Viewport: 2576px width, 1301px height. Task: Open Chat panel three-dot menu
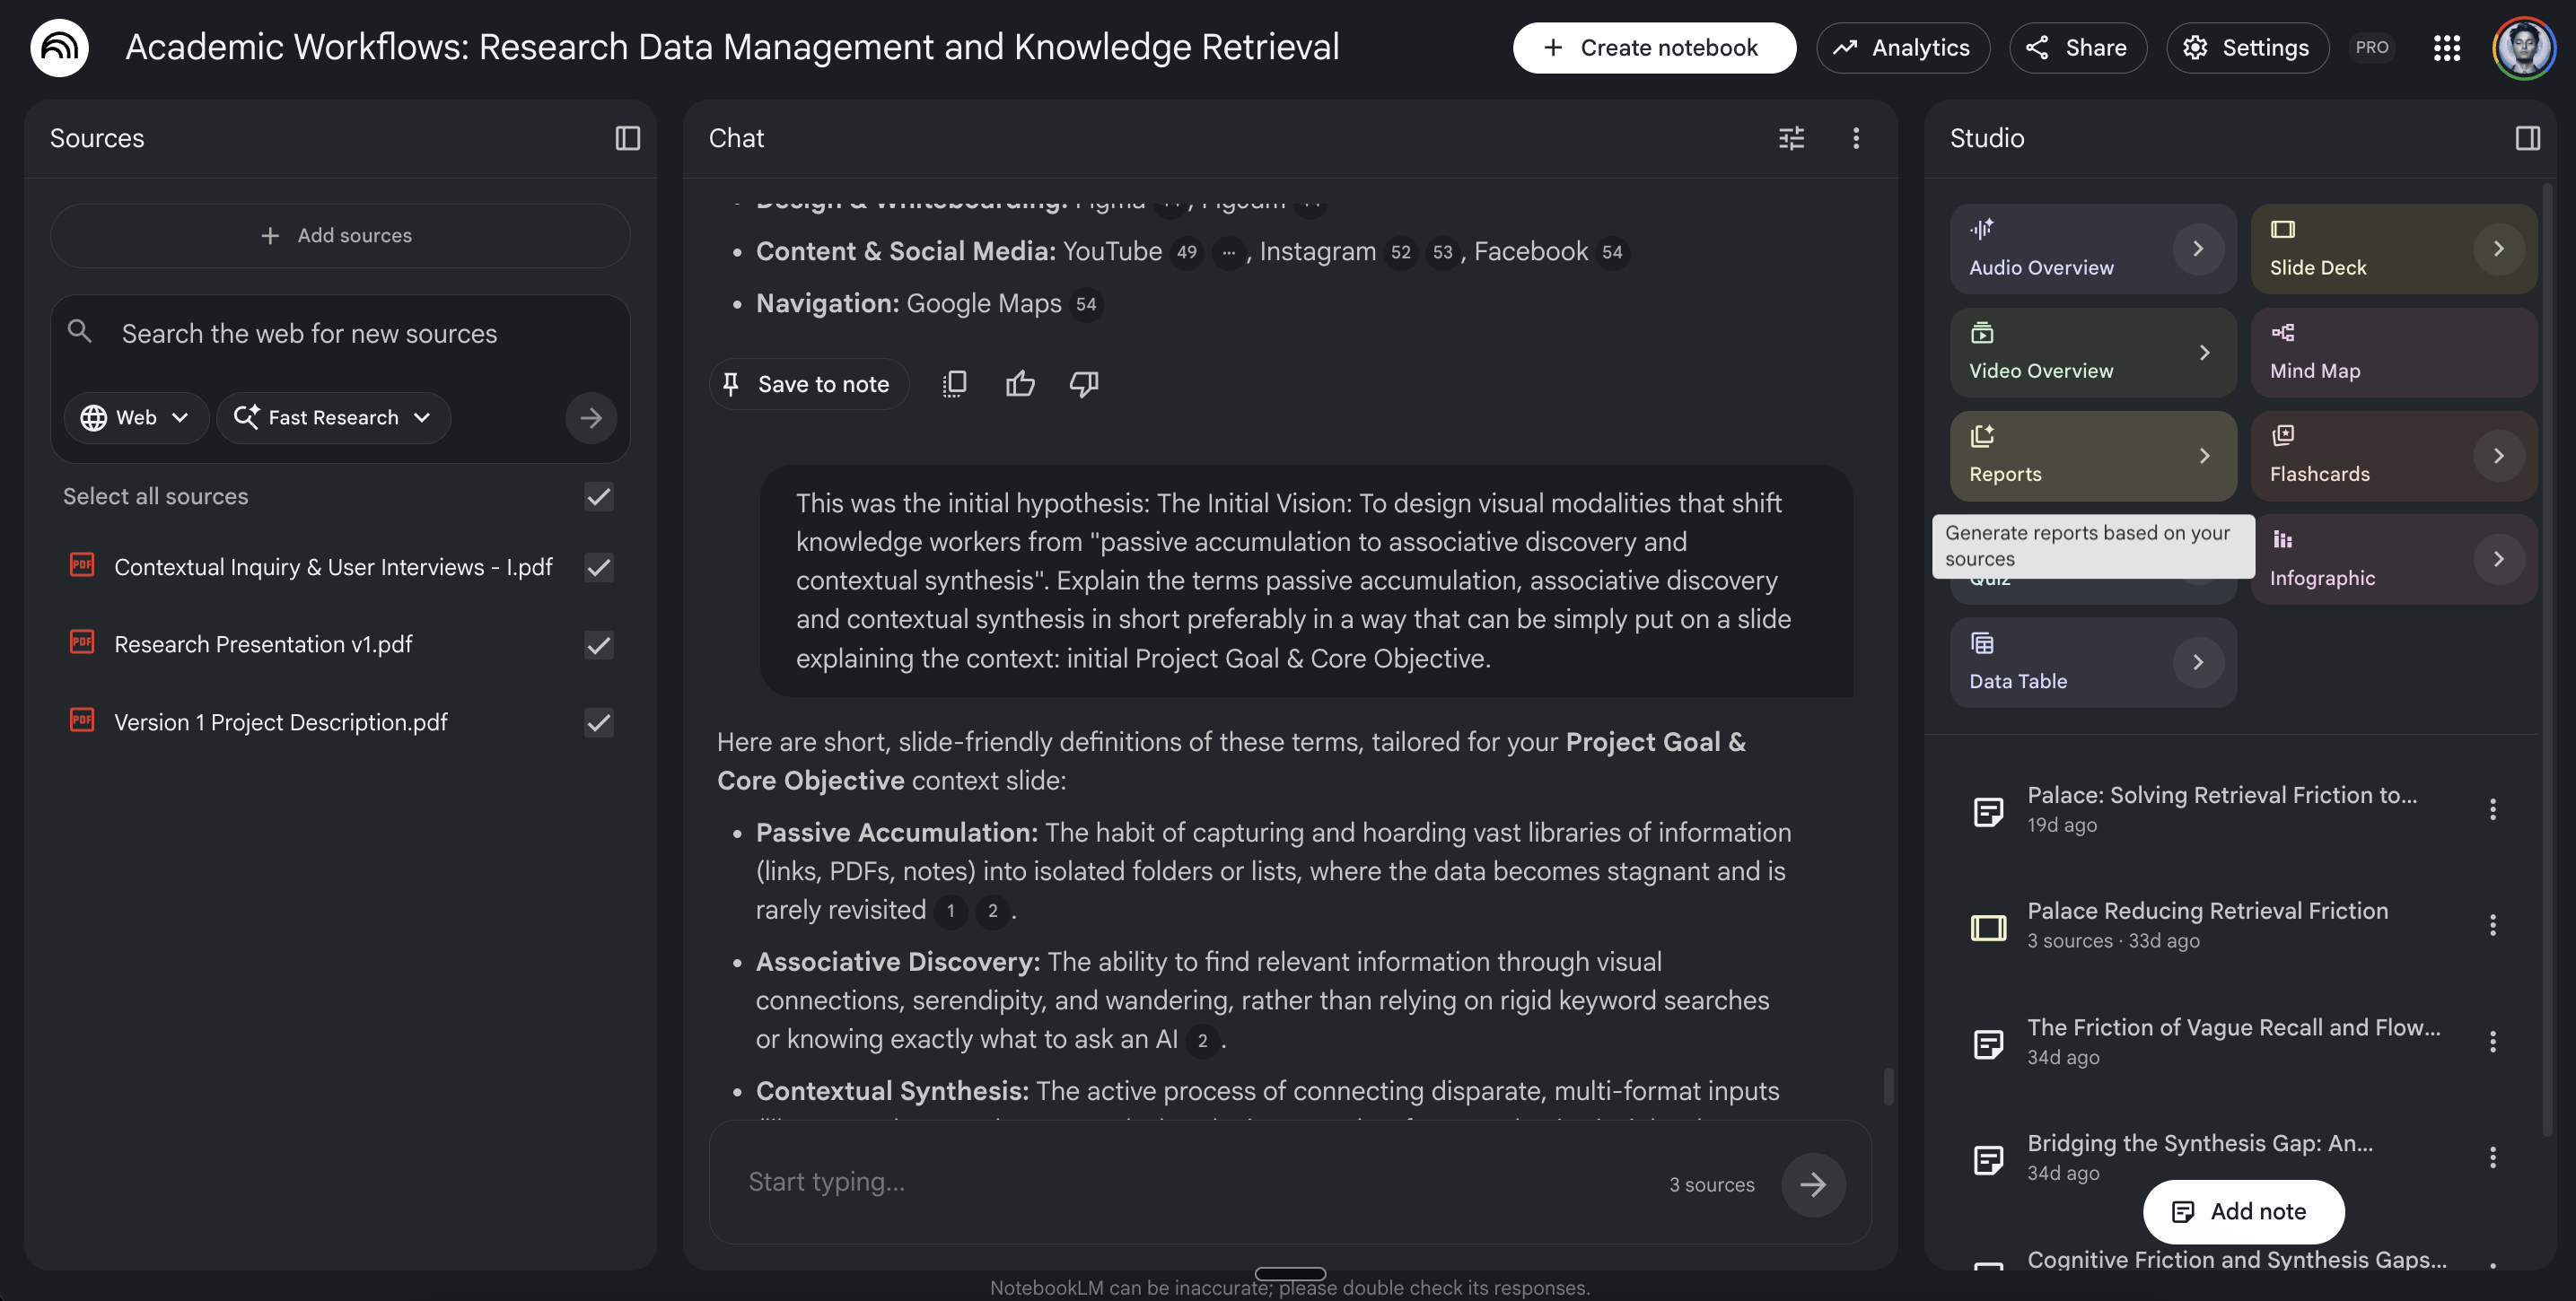(x=1856, y=138)
